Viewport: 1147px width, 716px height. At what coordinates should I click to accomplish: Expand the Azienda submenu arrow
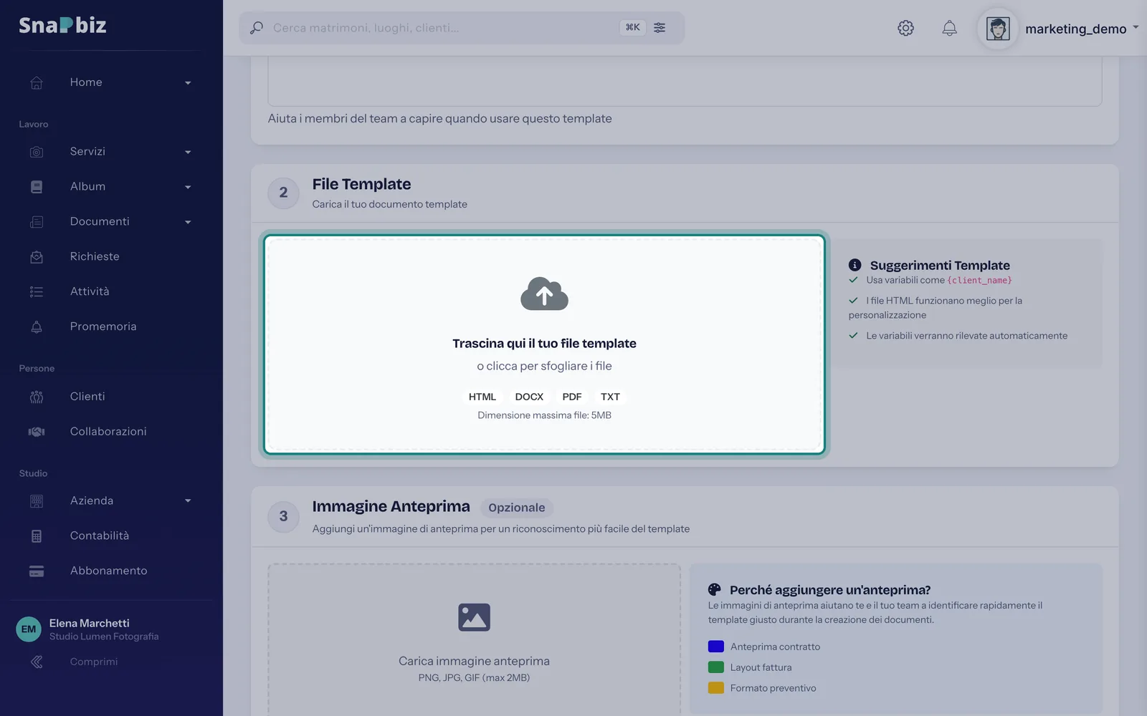click(x=188, y=501)
